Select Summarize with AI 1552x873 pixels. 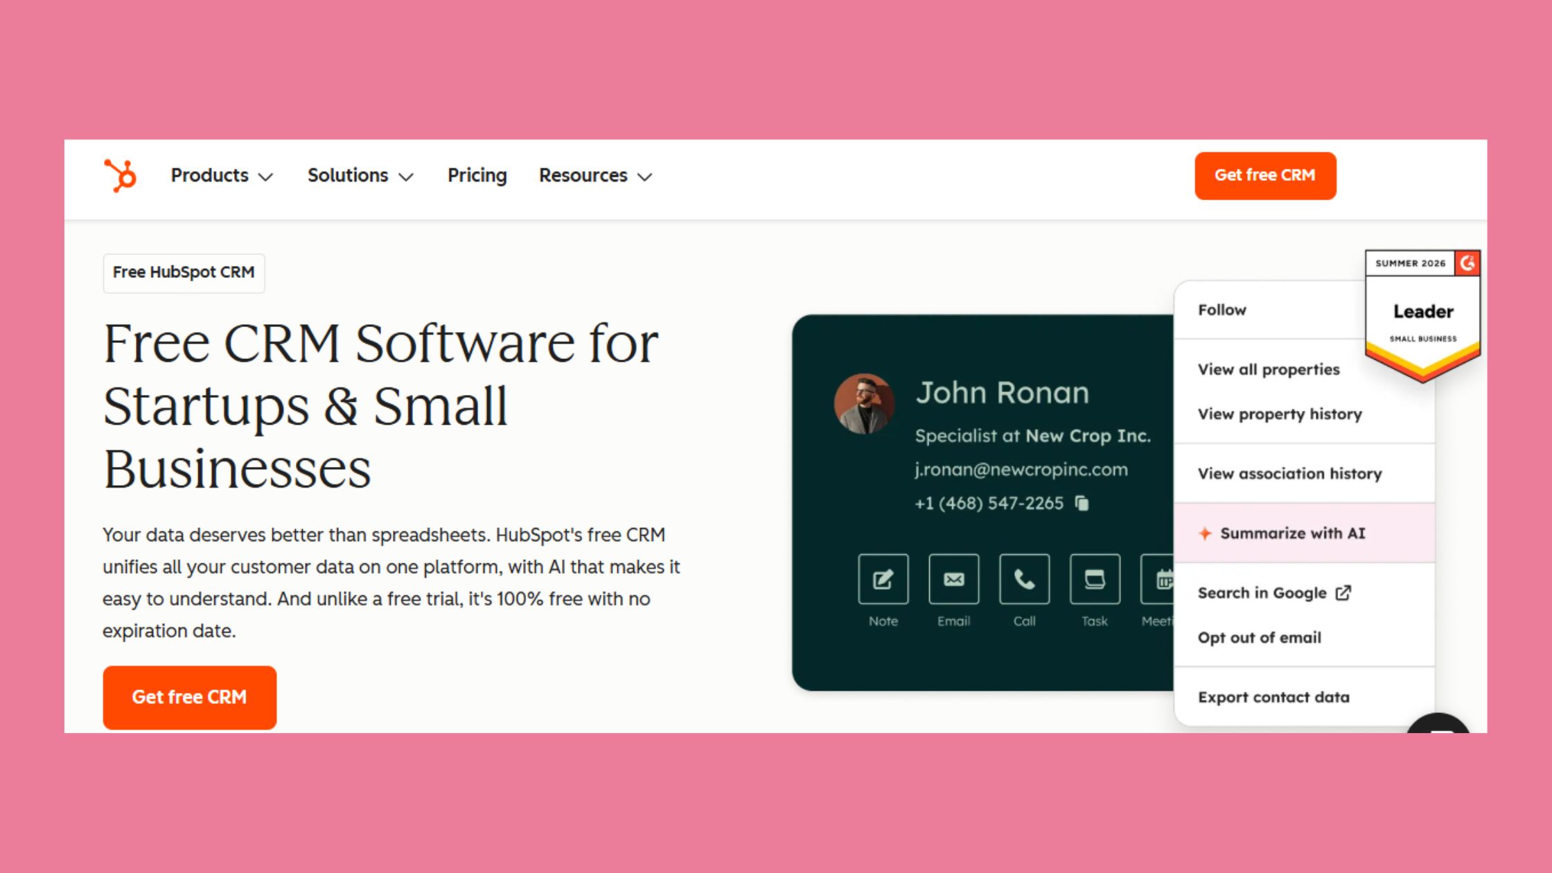coord(1304,533)
